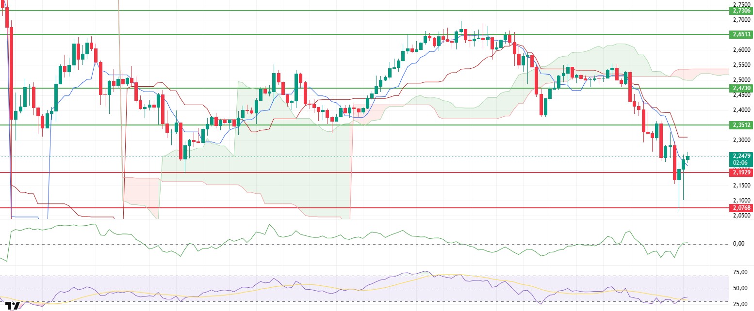Select the 2,1000 price axis tick
754x311 pixels.
740,200
